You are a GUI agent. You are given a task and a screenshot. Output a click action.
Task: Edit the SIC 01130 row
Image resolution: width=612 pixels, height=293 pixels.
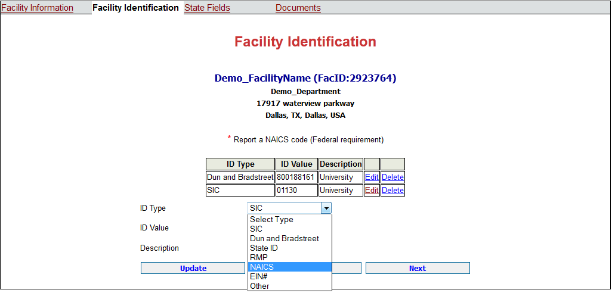372,191
